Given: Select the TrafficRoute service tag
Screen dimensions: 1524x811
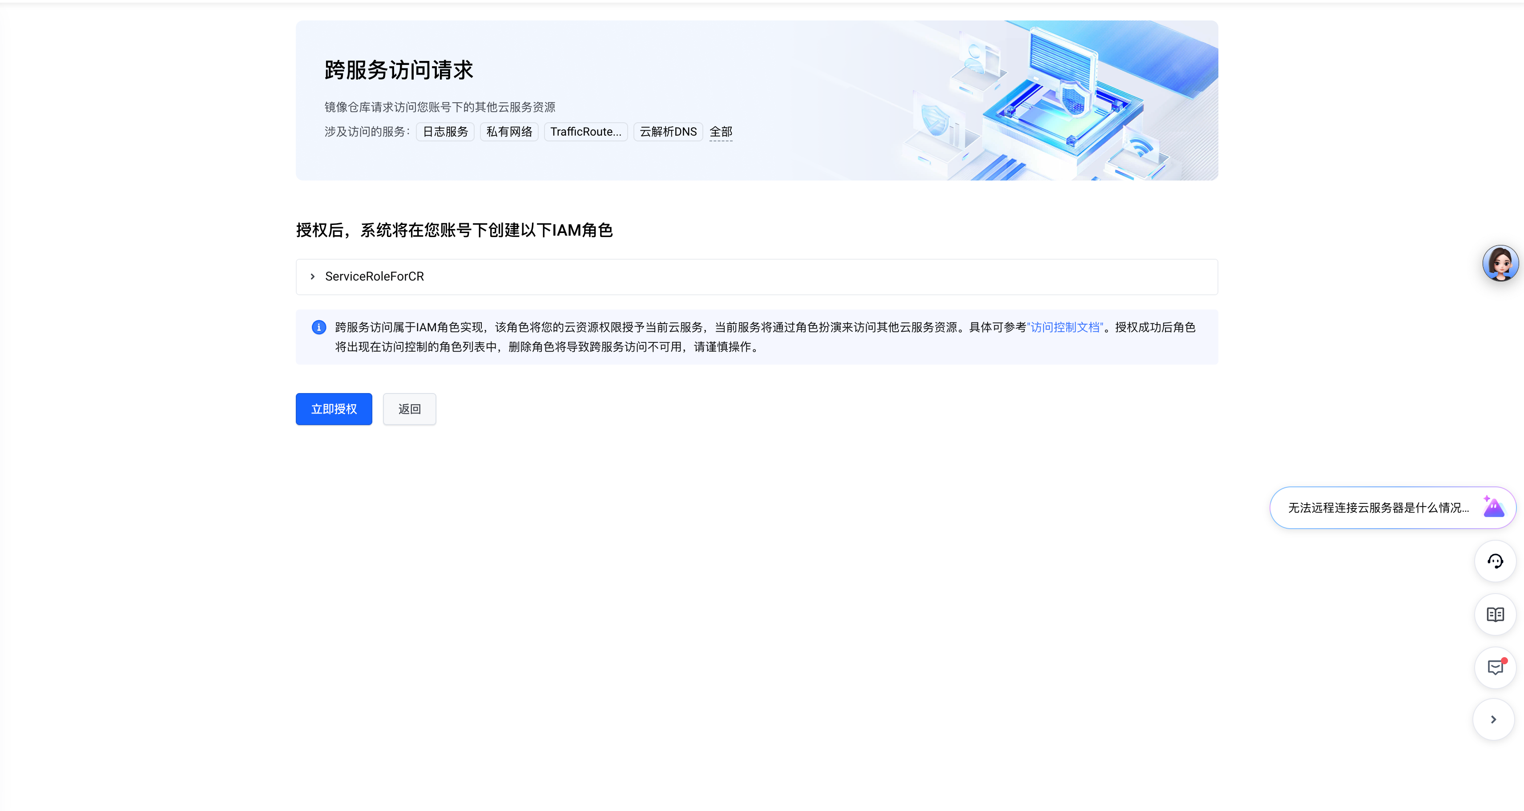Looking at the screenshot, I should point(586,132).
